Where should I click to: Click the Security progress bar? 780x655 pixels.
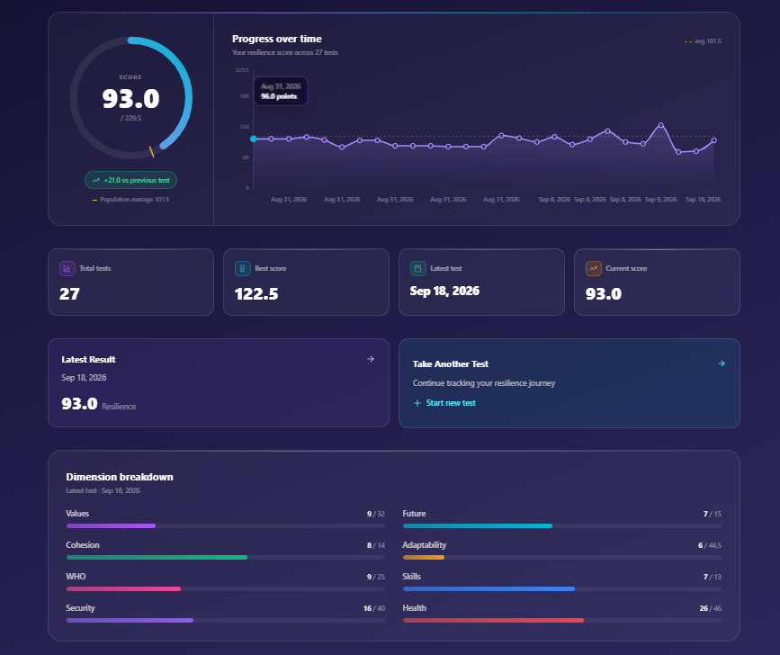225,620
